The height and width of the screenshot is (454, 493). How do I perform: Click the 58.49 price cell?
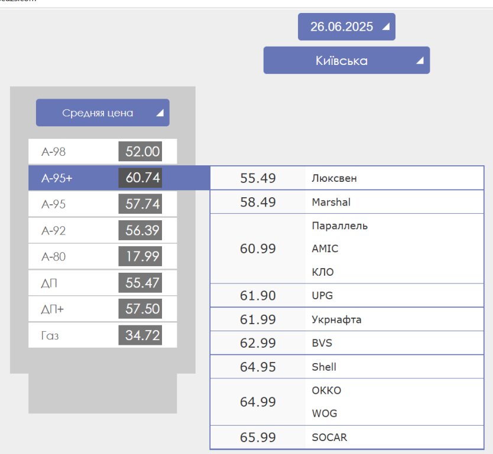[x=258, y=202]
